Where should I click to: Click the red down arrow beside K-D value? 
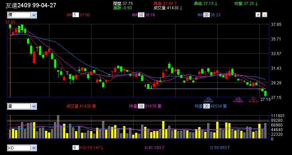pos(102,147)
